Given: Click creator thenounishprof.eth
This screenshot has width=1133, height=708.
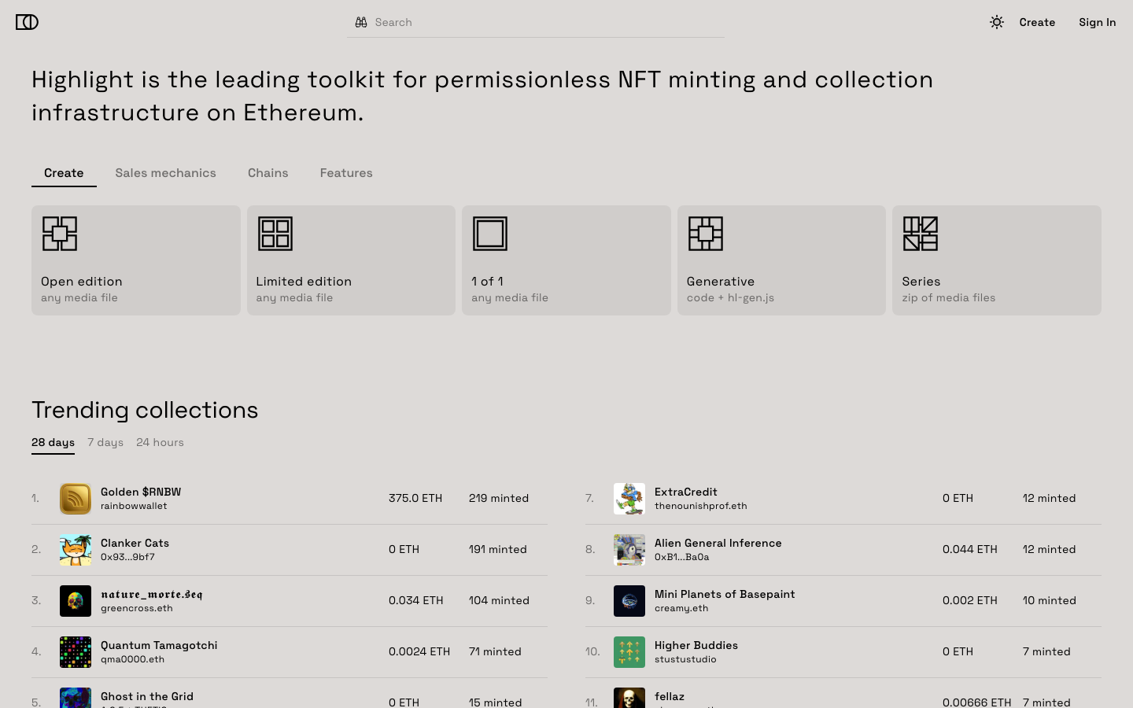Looking at the screenshot, I should tap(701, 506).
